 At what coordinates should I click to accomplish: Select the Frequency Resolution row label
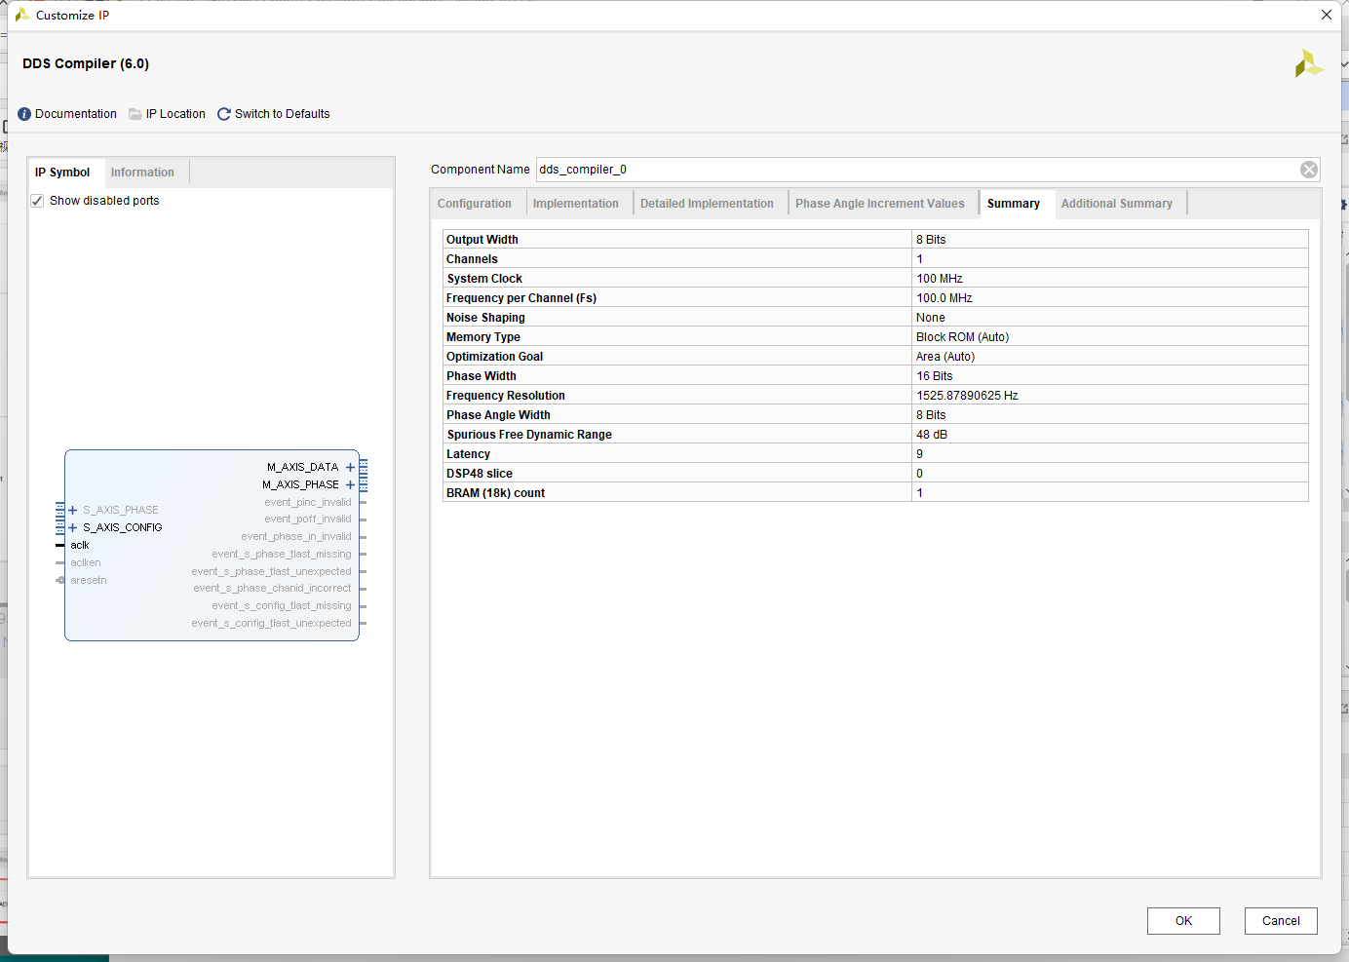pyautogui.click(x=506, y=396)
